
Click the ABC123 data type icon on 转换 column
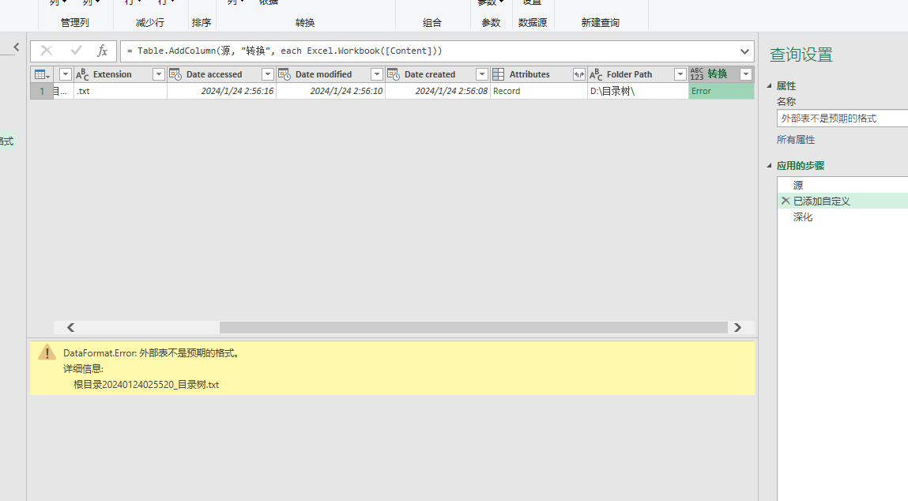point(696,73)
